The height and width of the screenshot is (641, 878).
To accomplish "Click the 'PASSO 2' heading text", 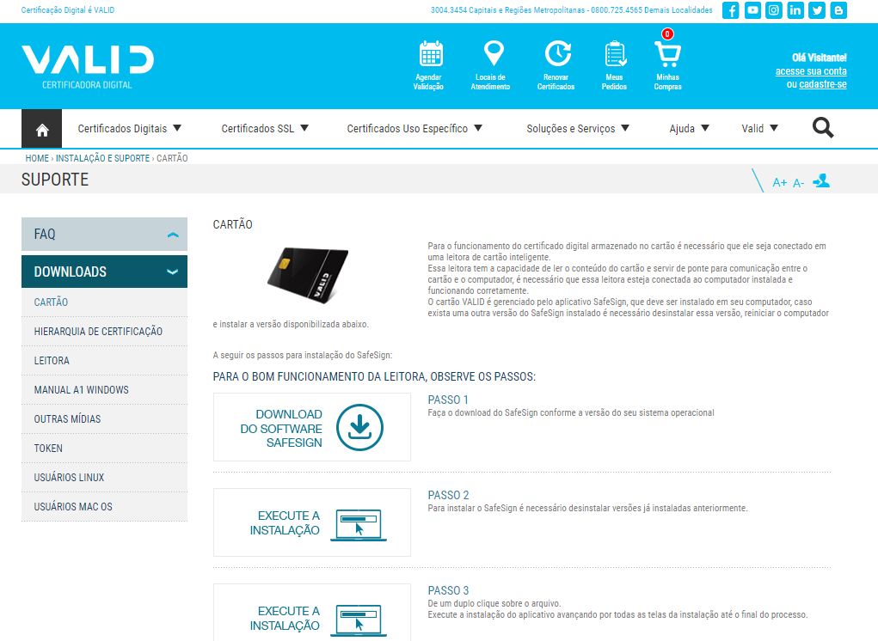I will pyautogui.click(x=449, y=495).
